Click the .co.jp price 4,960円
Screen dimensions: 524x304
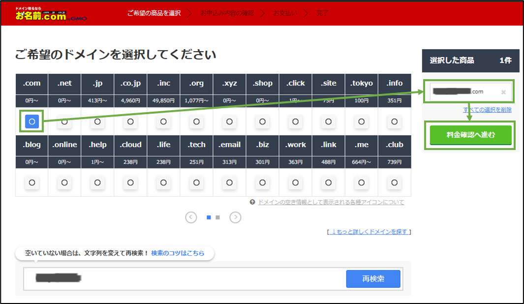point(130,100)
